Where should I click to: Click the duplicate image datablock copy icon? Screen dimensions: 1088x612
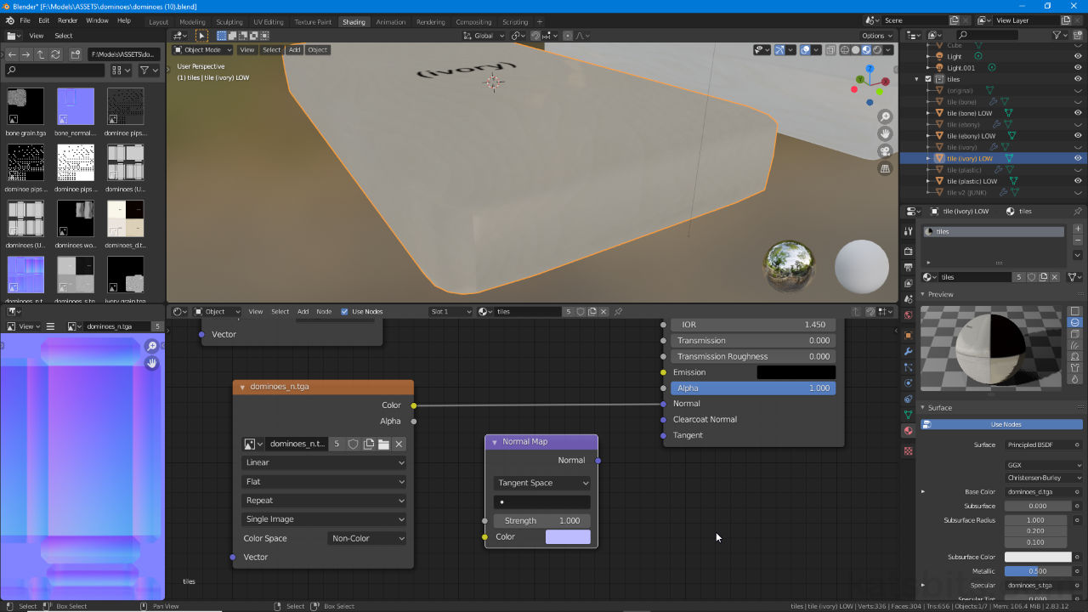point(368,443)
